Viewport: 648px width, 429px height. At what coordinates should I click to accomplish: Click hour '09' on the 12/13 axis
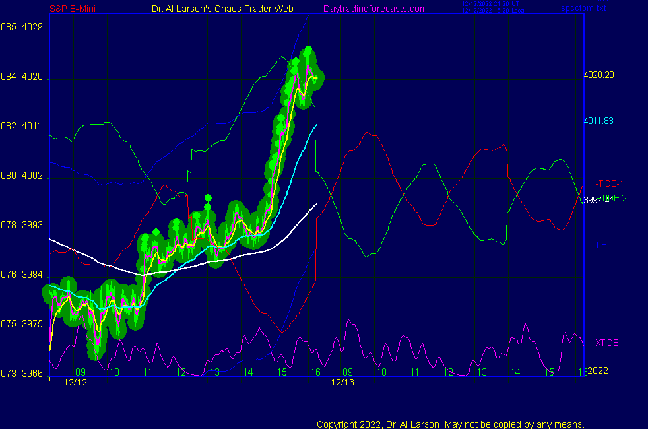348,372
